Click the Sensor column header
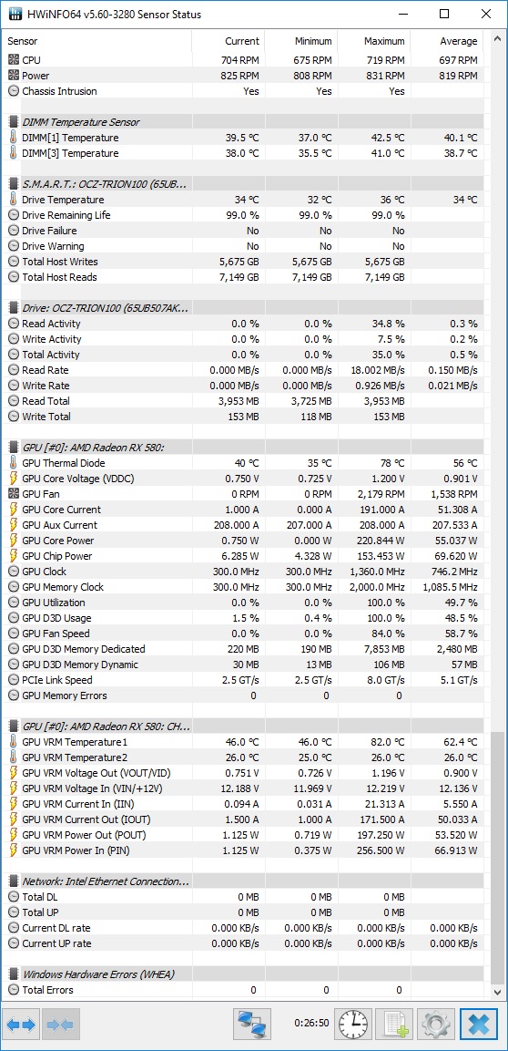The width and height of the screenshot is (508, 1051). pos(97,42)
